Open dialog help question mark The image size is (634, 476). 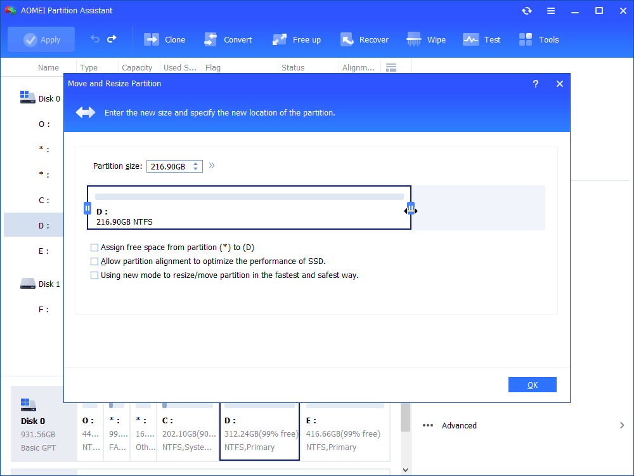(x=535, y=84)
